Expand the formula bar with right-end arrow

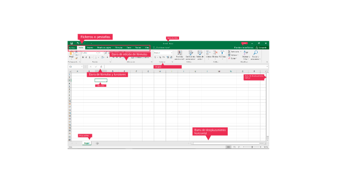267,67
